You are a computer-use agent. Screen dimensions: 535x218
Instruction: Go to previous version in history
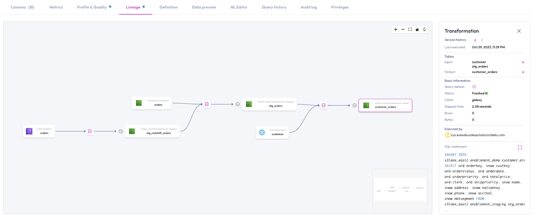coord(475,40)
